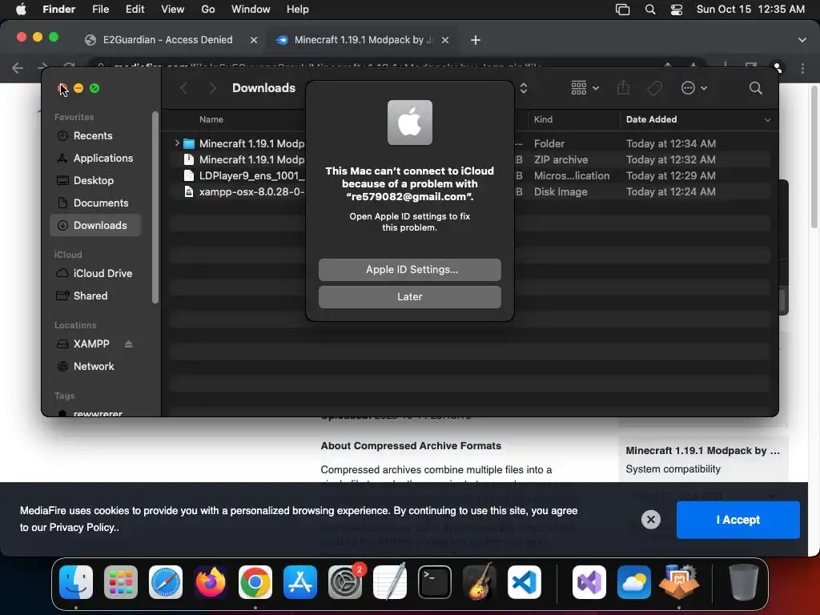Viewport: 820px width, 615px height.
Task: Open the Trash in the dock
Action: (744, 582)
